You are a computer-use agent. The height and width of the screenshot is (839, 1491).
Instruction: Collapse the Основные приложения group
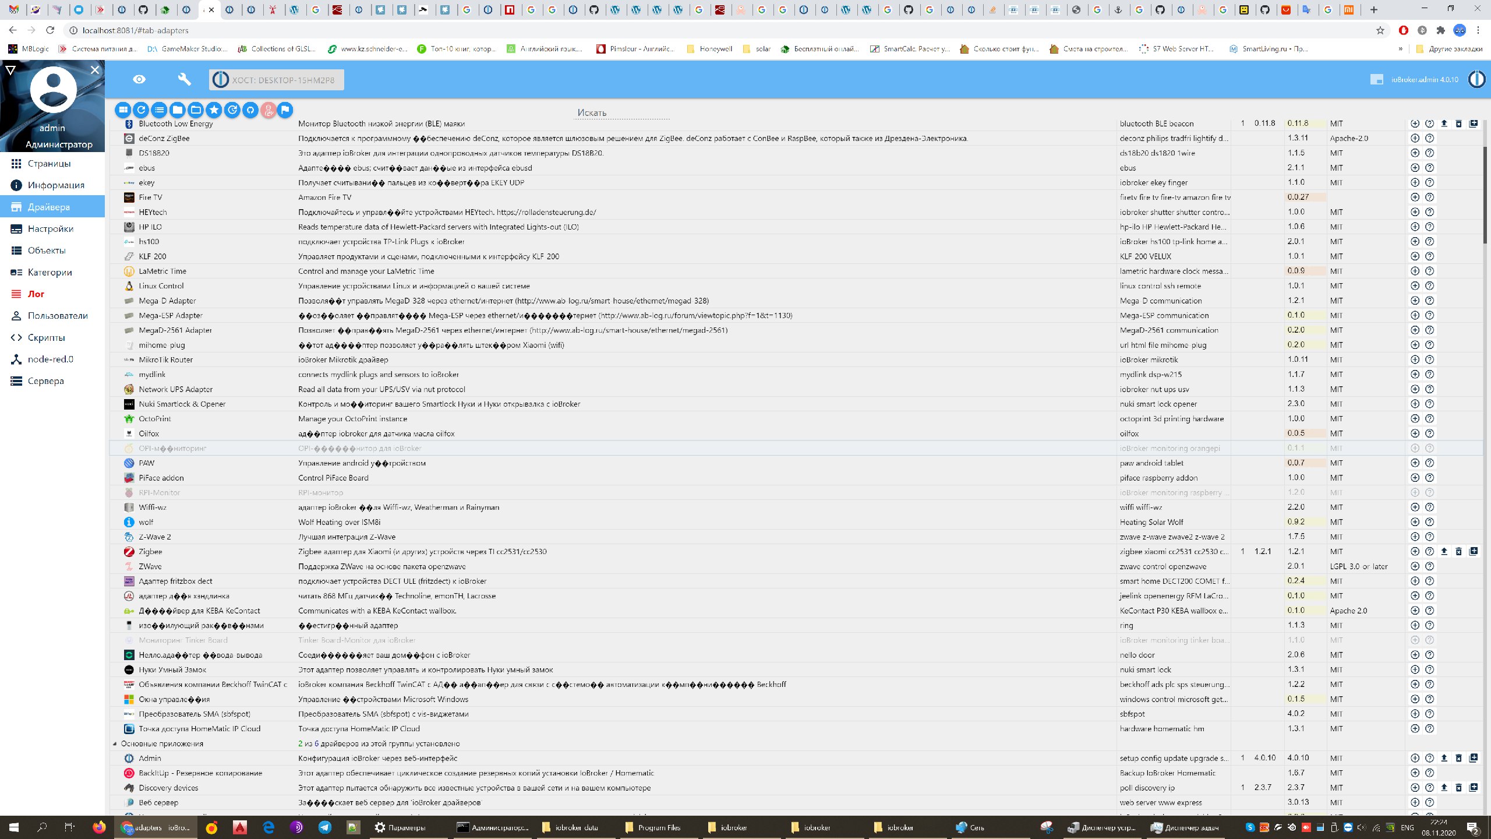pos(115,743)
